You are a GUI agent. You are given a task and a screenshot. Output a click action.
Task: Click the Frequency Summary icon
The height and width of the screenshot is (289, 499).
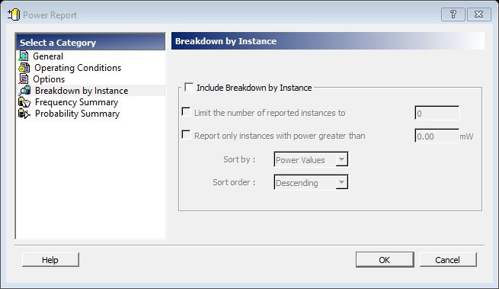(x=24, y=102)
